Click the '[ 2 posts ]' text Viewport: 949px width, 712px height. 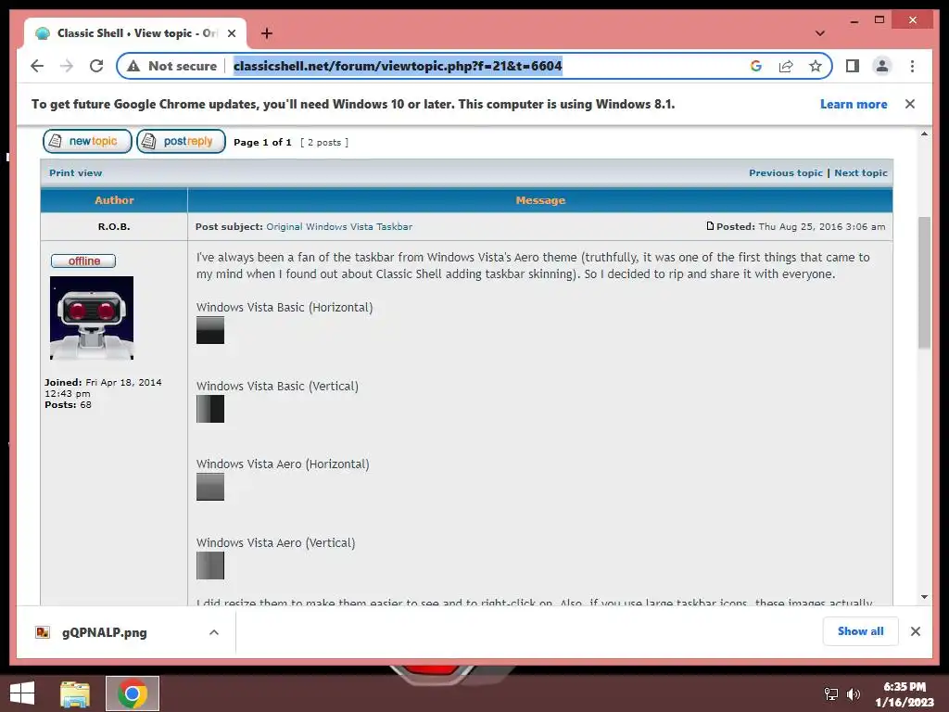tap(324, 142)
